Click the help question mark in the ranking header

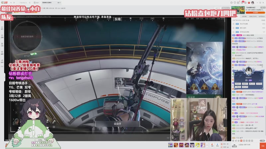click(248, 20)
